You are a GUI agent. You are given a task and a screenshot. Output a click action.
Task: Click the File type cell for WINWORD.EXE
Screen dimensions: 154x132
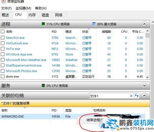(68, 116)
